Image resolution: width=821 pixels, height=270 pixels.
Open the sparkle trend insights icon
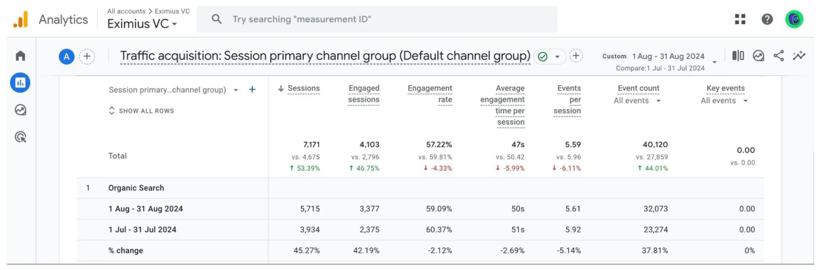799,56
